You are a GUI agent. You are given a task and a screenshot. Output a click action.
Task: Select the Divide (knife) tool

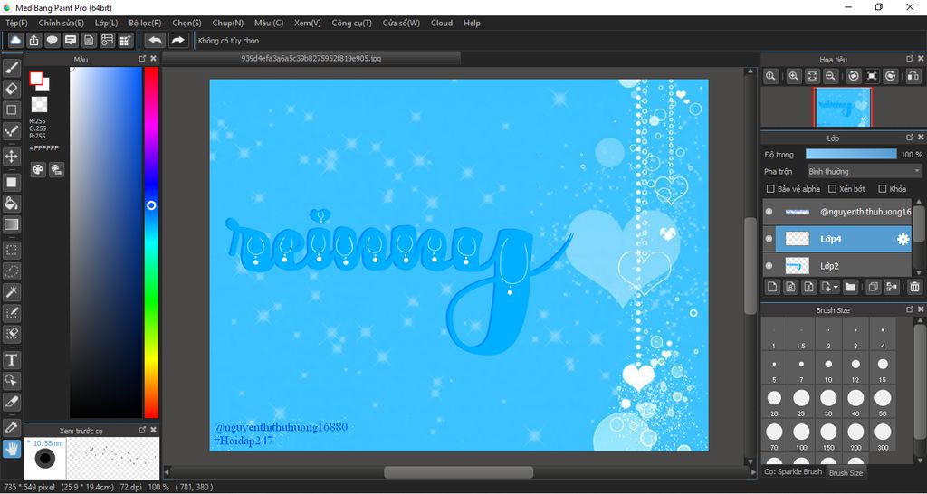point(11,401)
